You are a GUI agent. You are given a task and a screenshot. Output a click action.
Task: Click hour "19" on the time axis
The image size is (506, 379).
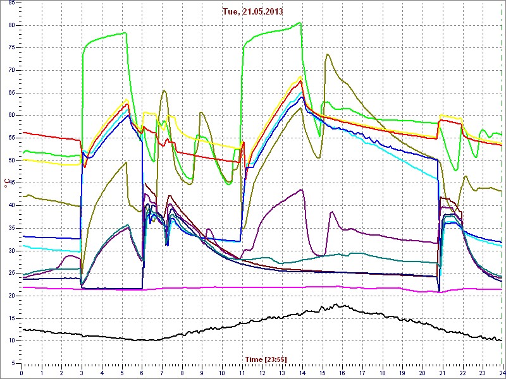(402, 373)
